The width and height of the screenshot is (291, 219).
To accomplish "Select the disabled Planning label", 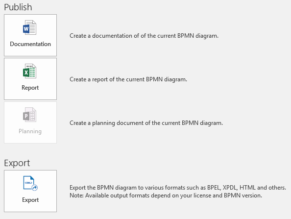I will (30, 131).
